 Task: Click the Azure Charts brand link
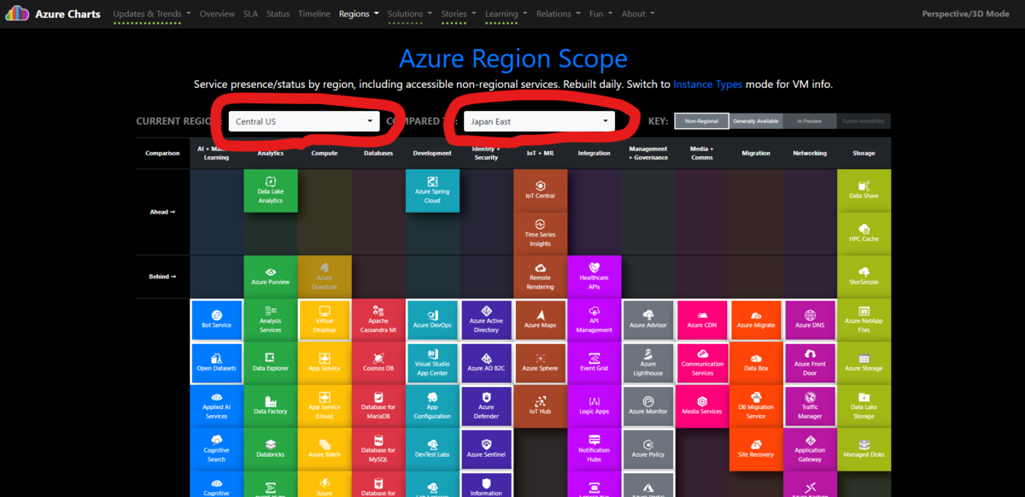click(67, 14)
